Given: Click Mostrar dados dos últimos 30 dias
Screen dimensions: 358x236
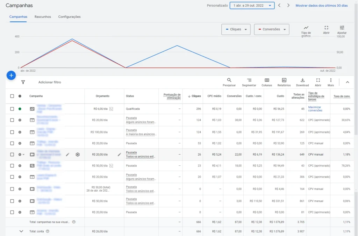Looking at the screenshot, I should point(321,6).
